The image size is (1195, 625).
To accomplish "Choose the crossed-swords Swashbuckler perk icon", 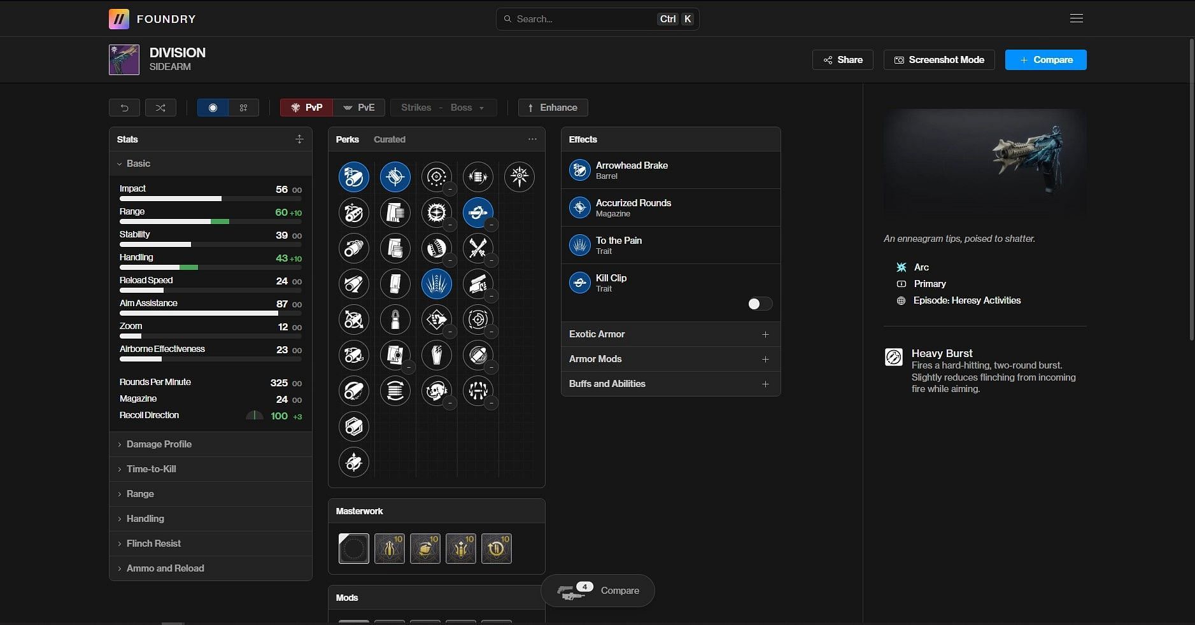I will click(477, 248).
